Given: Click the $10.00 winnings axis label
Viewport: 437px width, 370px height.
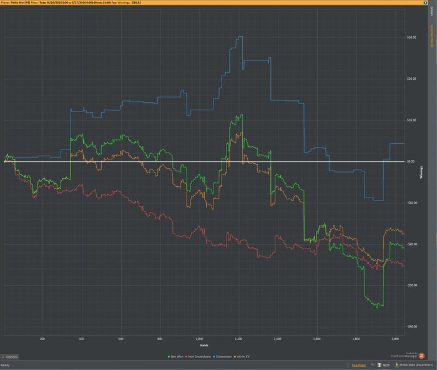Looking at the screenshot, I should 411,120.
